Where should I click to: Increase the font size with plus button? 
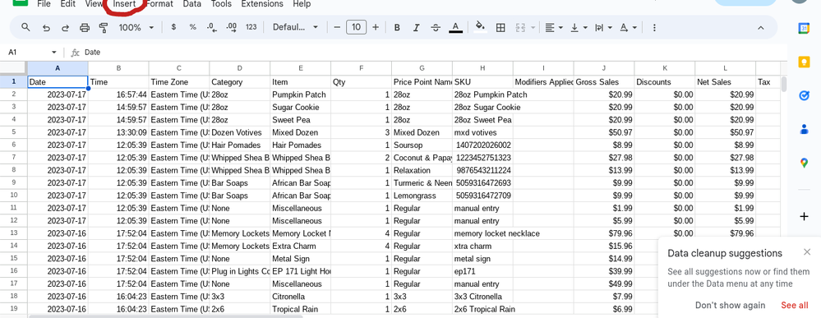pyautogui.click(x=376, y=27)
